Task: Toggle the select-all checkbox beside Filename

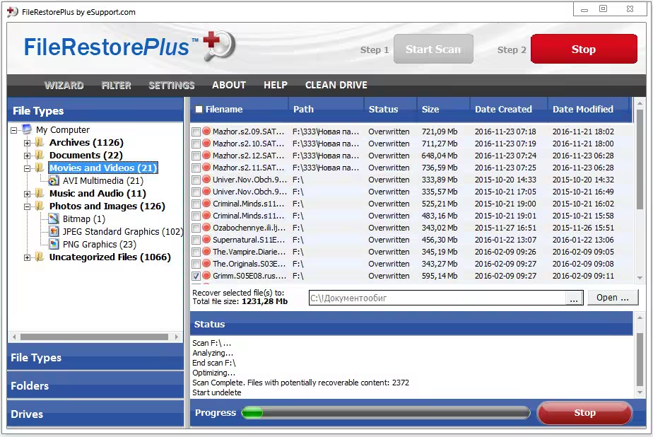Action: pyautogui.click(x=199, y=109)
